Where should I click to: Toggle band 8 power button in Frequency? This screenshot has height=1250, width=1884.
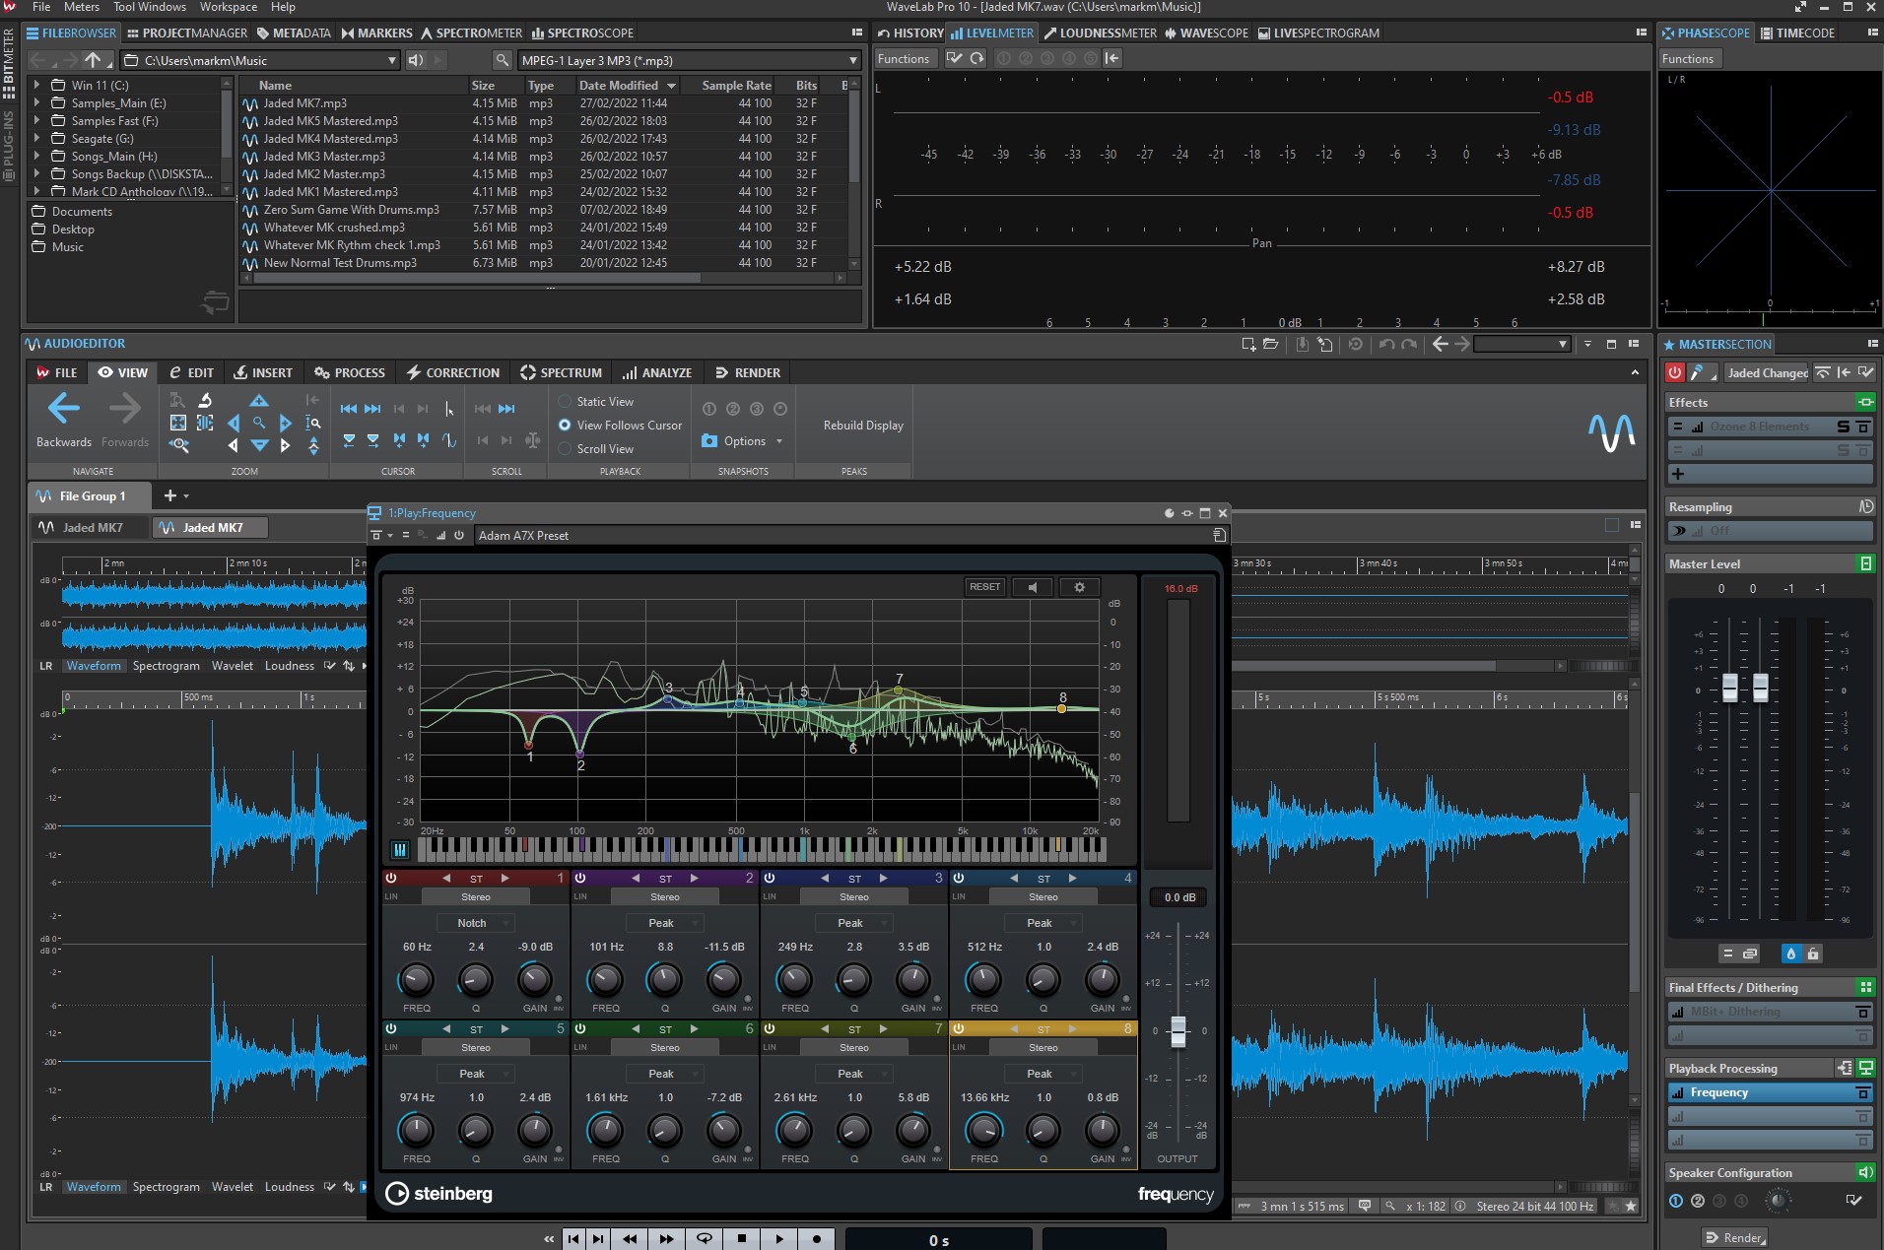[958, 1028]
